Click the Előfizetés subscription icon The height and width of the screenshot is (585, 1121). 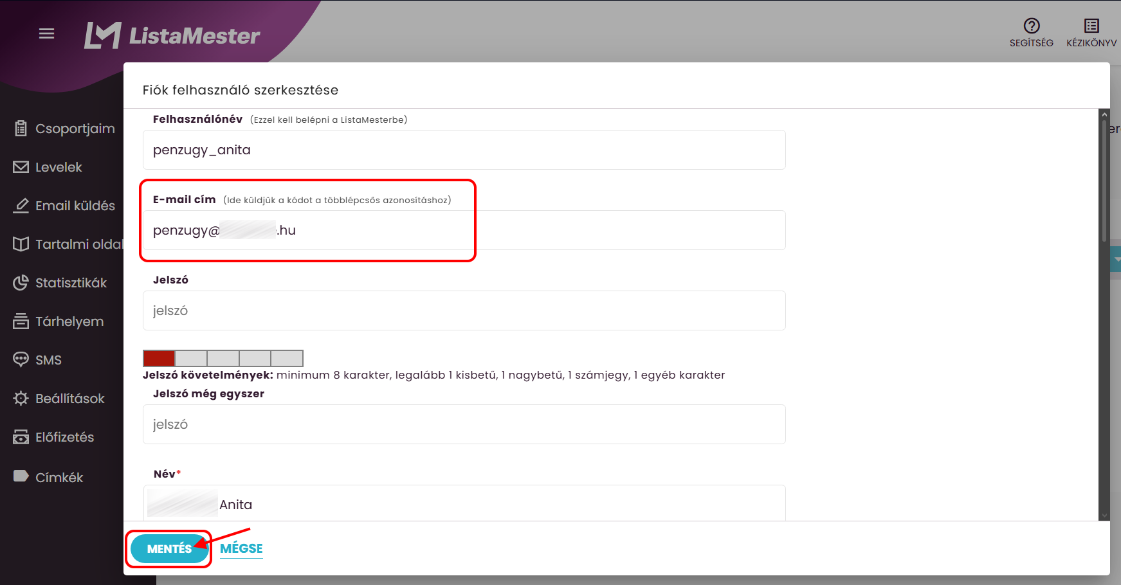[x=19, y=437]
